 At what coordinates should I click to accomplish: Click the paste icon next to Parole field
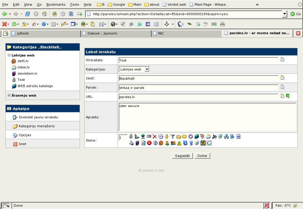click(282, 87)
